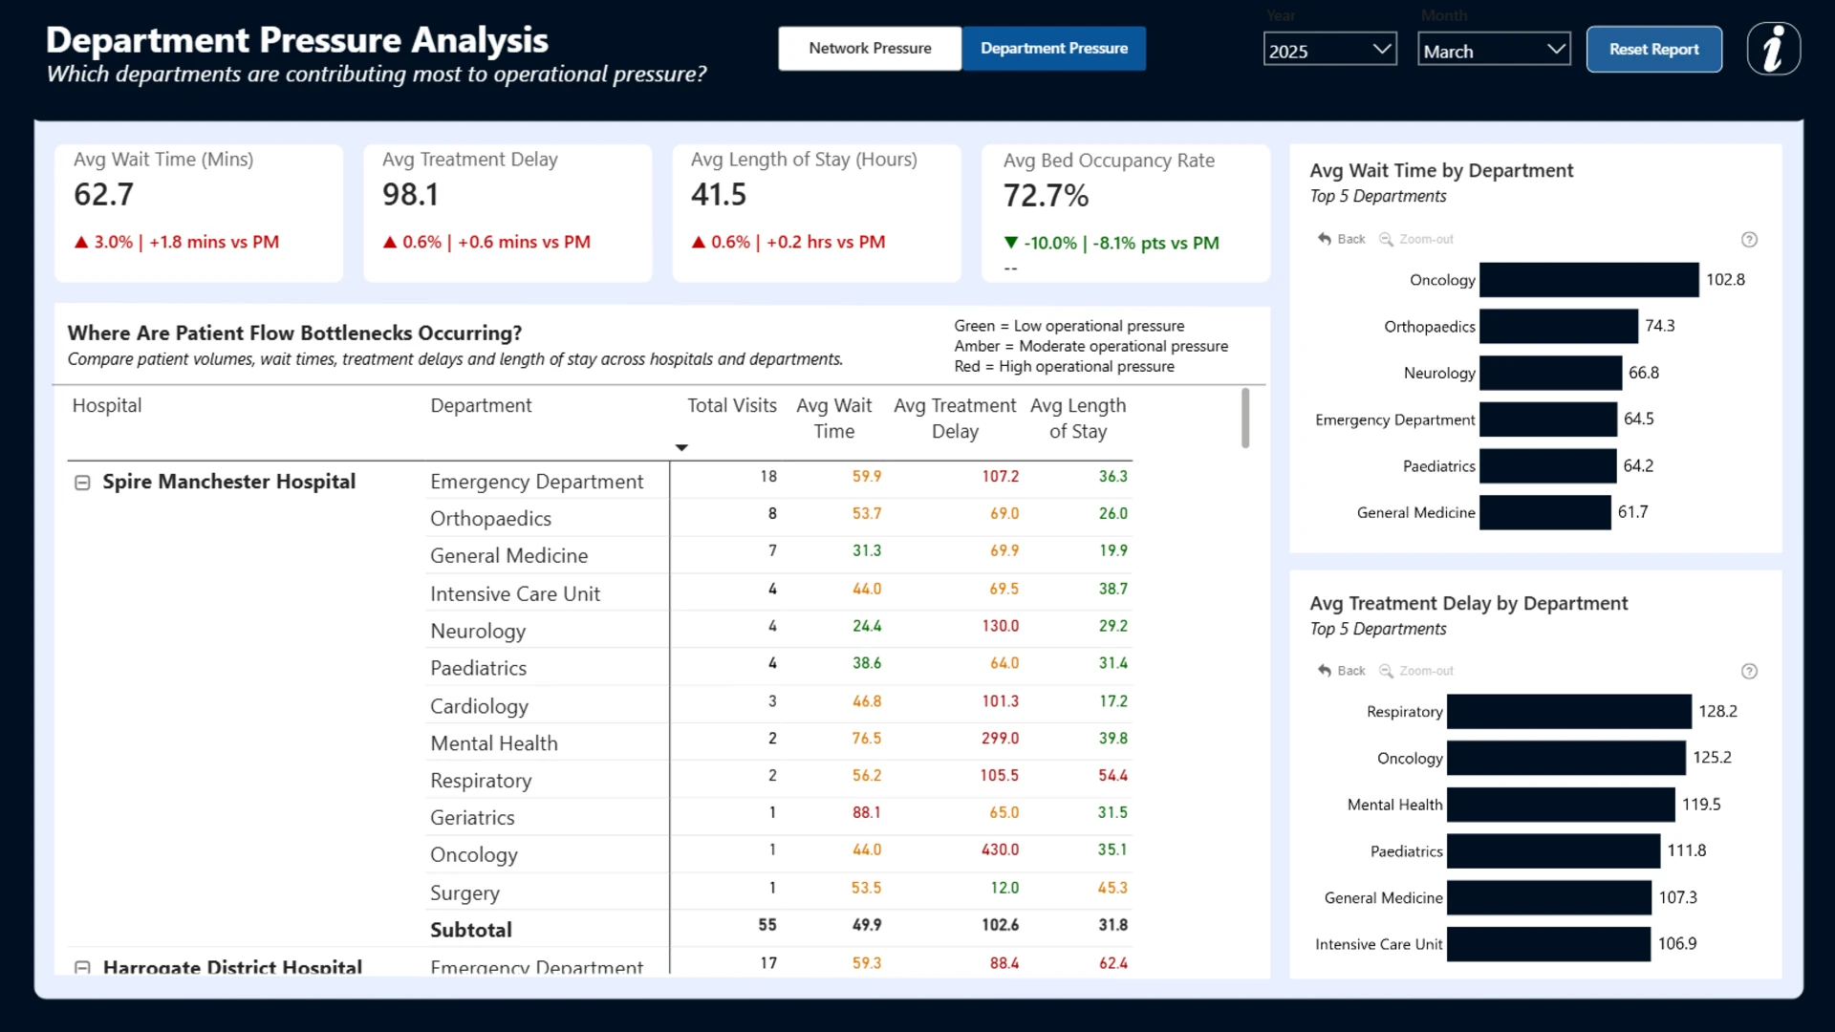Select Mental Health bar in Treatment Delay chart
Screen dimensions: 1835x1032
pyautogui.click(x=1561, y=805)
